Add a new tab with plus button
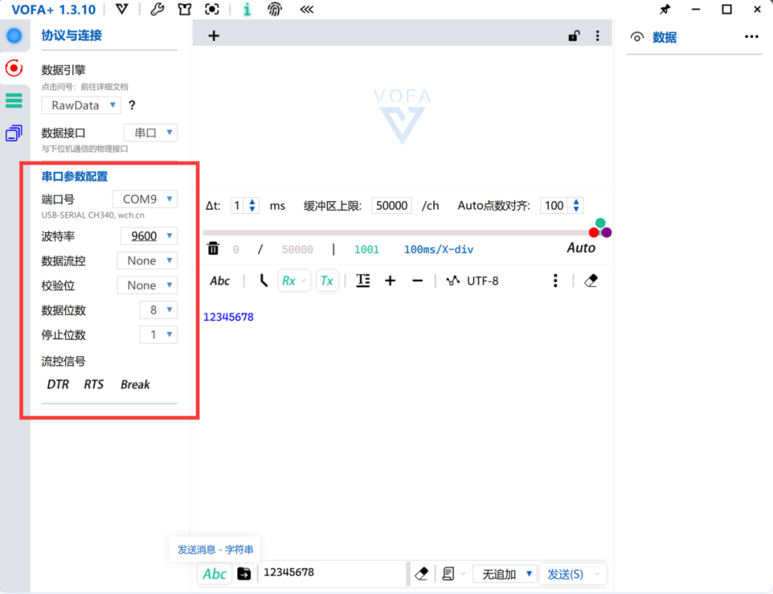773x594 pixels. coord(213,36)
